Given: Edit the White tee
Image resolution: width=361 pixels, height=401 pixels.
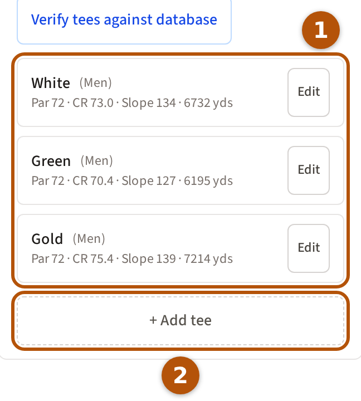Looking at the screenshot, I should coord(309,92).
